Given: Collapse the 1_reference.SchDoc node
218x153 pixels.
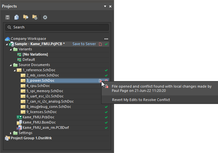Looking at the screenshot, I should click(15, 70).
